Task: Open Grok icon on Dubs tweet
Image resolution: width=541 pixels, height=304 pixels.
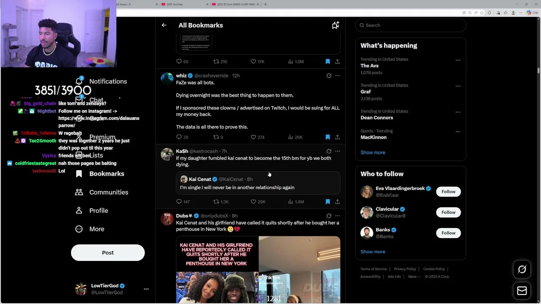Action: point(329,216)
